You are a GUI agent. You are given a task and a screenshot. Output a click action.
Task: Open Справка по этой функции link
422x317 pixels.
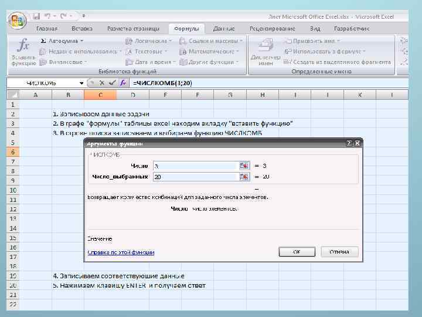click(x=121, y=252)
